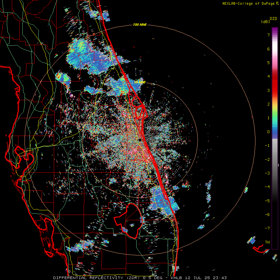Click the Differential Reflectivity KMLB caption
280x280 pixels.
(140, 278)
